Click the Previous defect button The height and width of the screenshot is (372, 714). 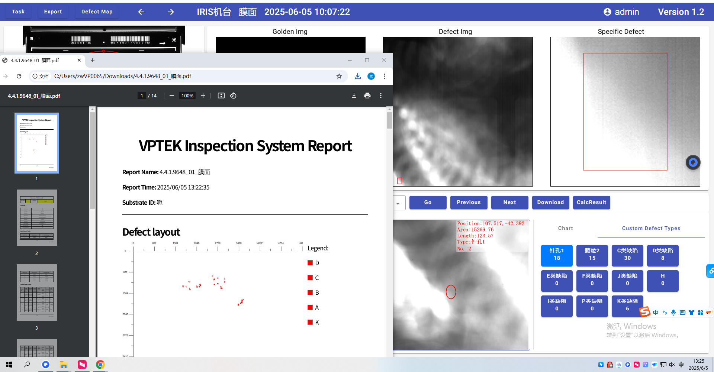(469, 203)
